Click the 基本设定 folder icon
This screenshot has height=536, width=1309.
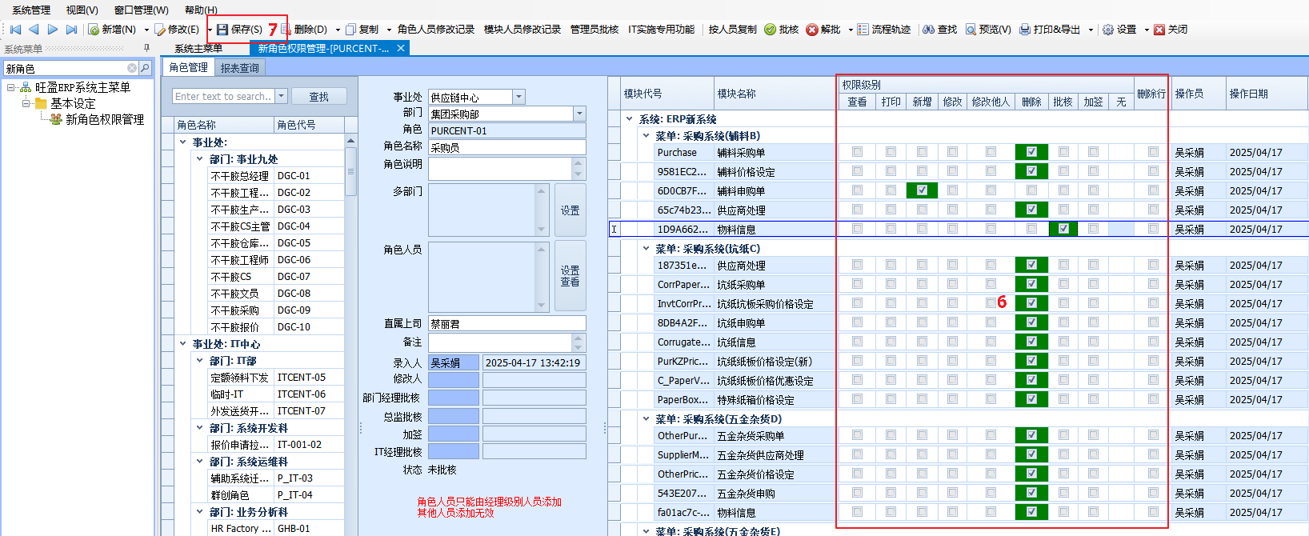tap(41, 103)
